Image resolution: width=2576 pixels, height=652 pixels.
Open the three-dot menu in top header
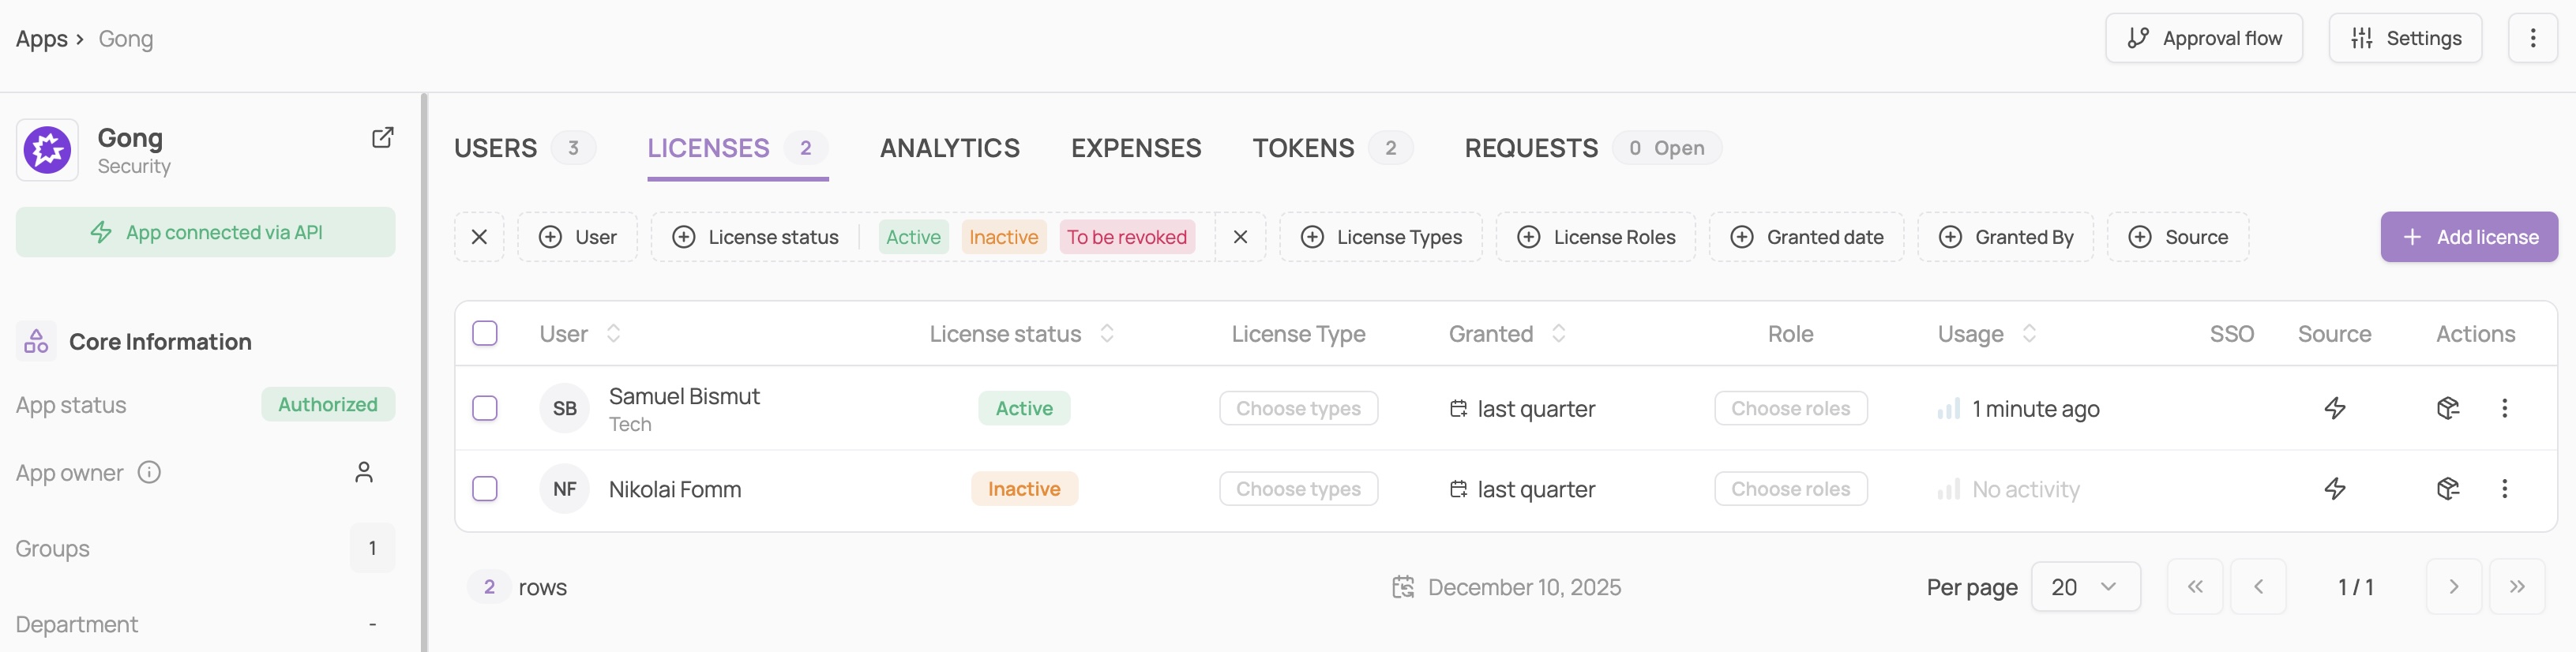[2532, 38]
